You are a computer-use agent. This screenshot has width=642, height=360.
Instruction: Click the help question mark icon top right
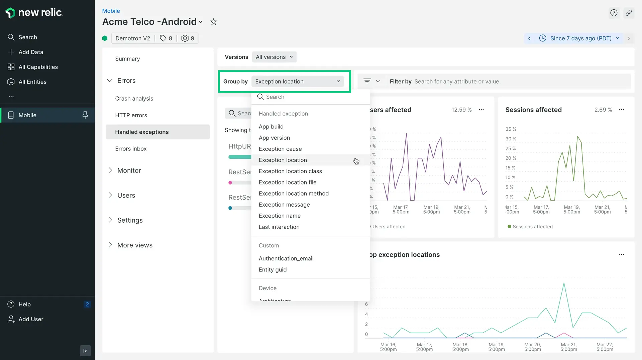[614, 13]
